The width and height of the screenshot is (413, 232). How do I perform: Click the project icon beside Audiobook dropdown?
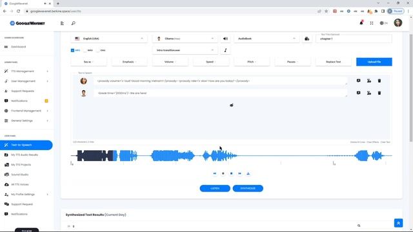point(307,39)
